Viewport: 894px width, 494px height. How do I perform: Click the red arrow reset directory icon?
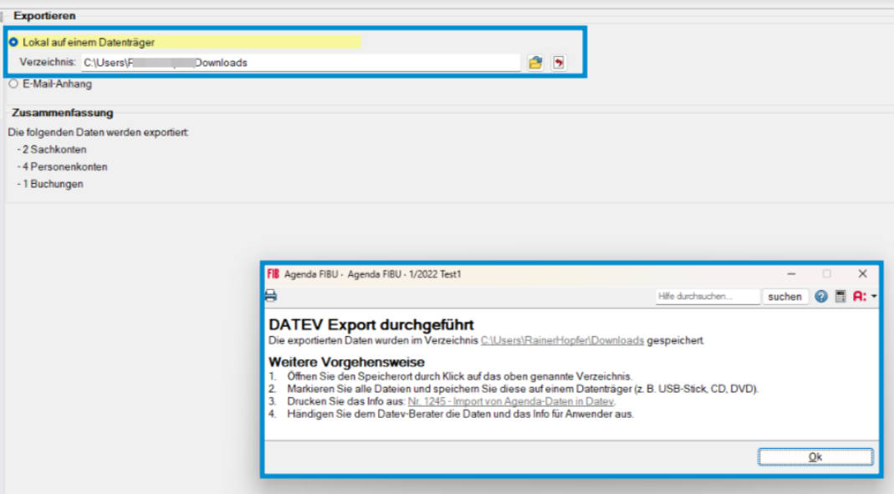[558, 63]
